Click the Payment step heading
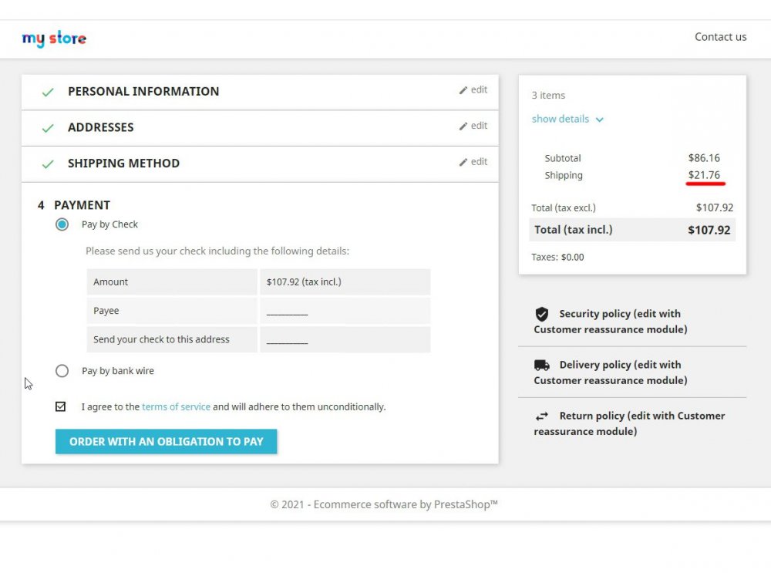This screenshot has width=771, height=573. click(82, 205)
